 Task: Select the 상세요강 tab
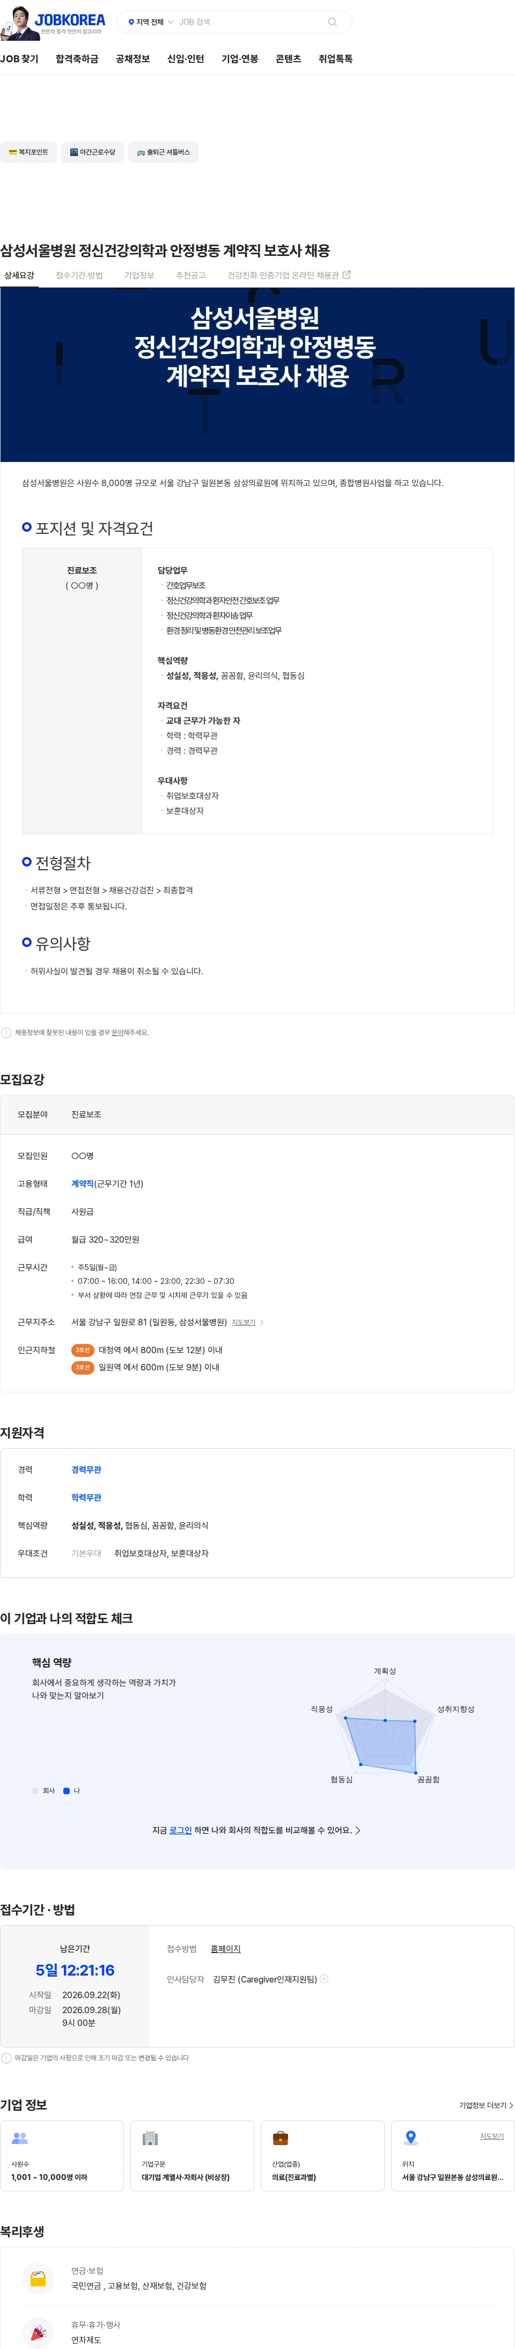[x=19, y=275]
